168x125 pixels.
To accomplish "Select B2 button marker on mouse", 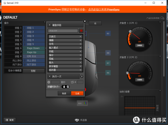I will tap(108, 33).
